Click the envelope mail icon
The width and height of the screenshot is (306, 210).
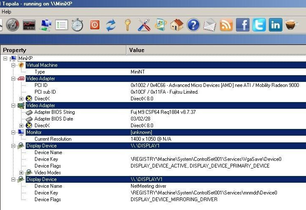tap(209, 25)
